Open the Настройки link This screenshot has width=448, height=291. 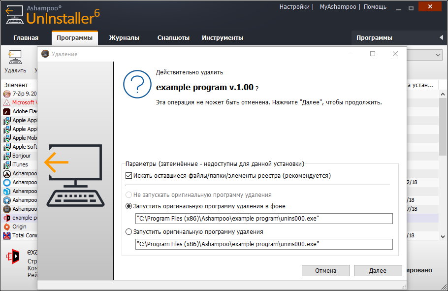(294, 7)
